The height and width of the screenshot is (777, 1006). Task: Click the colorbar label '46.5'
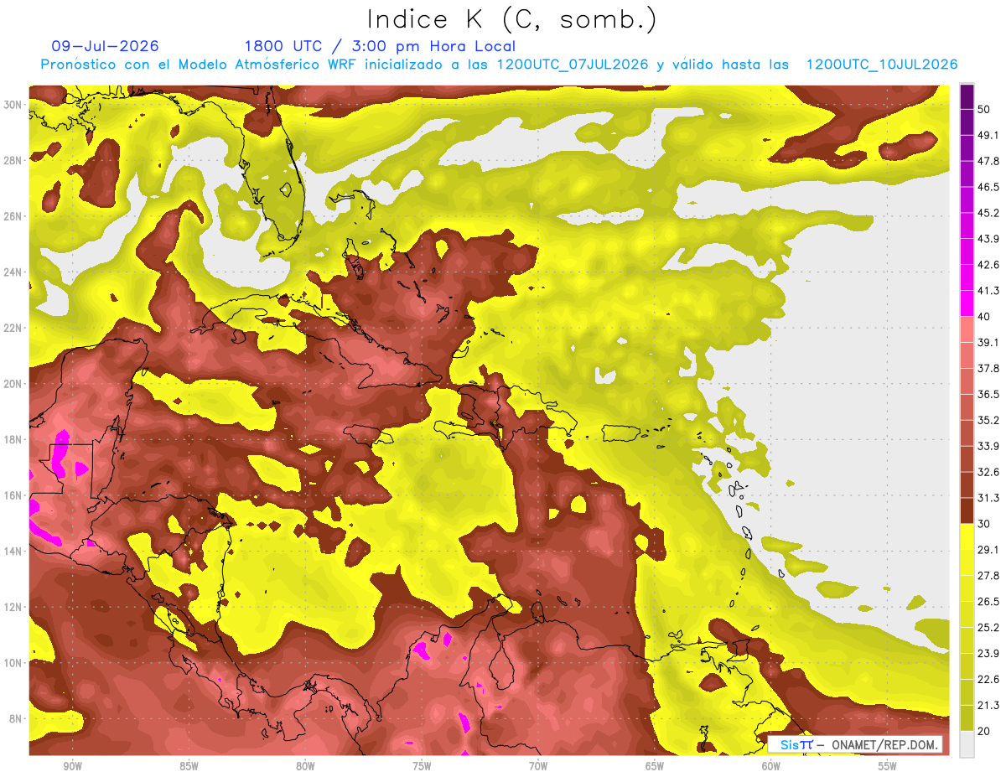point(988,187)
